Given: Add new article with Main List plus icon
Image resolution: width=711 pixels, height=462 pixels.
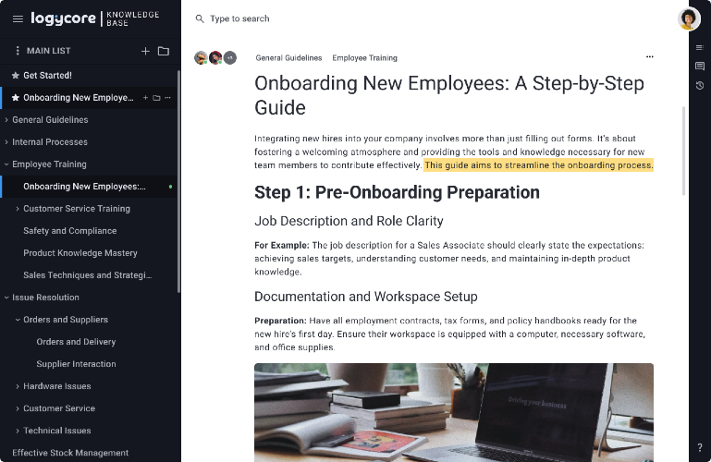Looking at the screenshot, I should (x=145, y=51).
